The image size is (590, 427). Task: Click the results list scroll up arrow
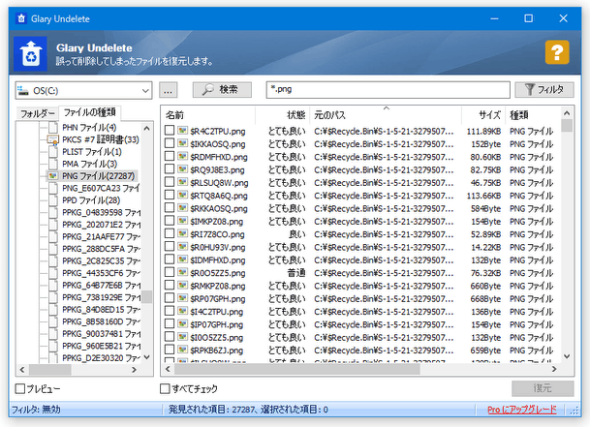(567, 113)
